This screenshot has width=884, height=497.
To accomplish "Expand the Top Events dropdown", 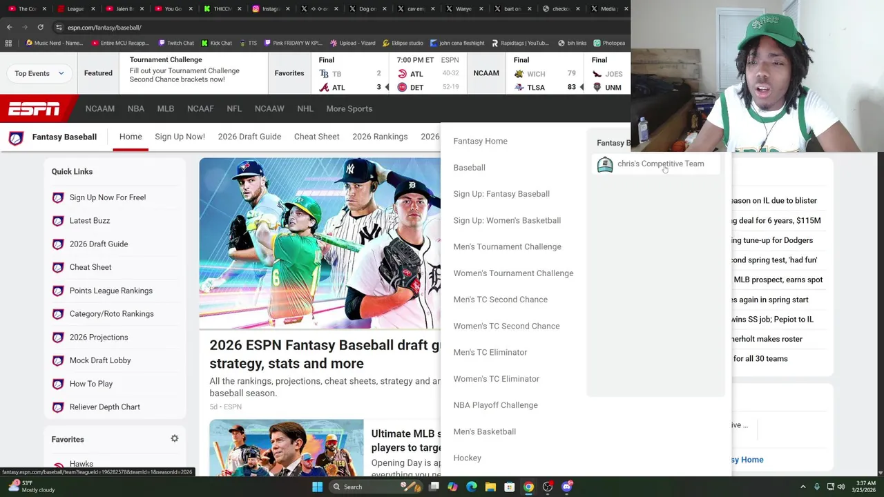I will tap(39, 73).
